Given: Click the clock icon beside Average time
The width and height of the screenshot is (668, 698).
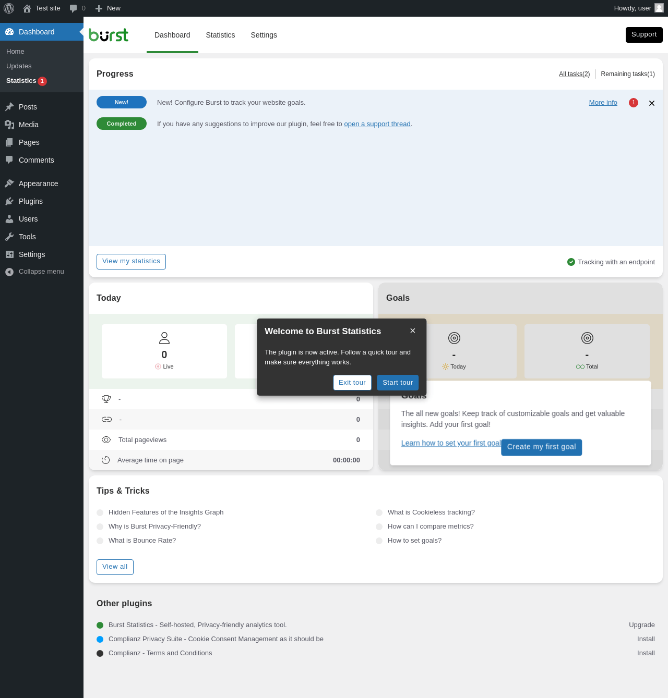Looking at the screenshot, I should (x=105, y=460).
